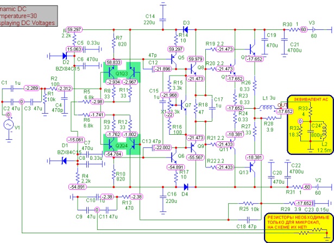Image resolution: width=334 pixels, height=243 pixels.
Task: Select the yellow РЕЗИСТОРЫ НЕОБХОДИМЫЕ note box
Action: pyautogui.click(x=299, y=227)
